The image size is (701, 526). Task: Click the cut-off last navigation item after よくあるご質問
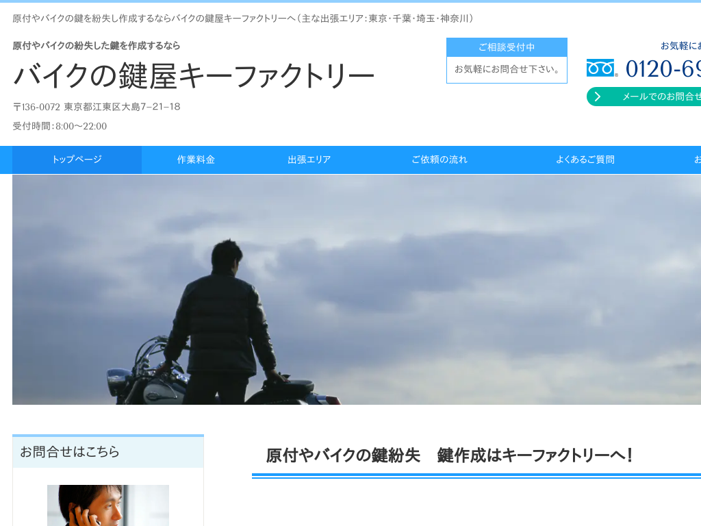696,160
